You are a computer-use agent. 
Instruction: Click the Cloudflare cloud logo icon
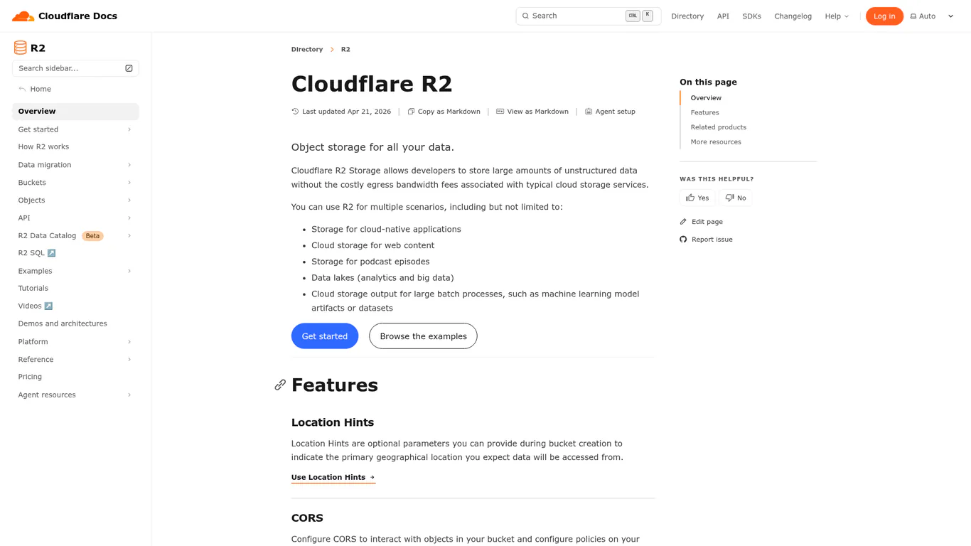[x=23, y=16]
